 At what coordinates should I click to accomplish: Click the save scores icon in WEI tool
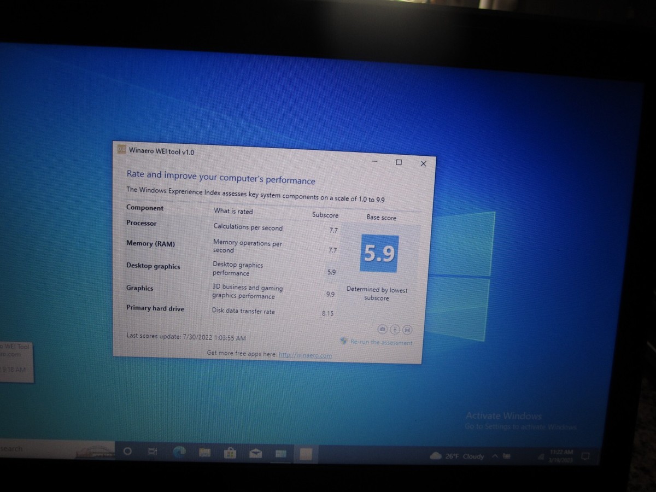click(408, 329)
